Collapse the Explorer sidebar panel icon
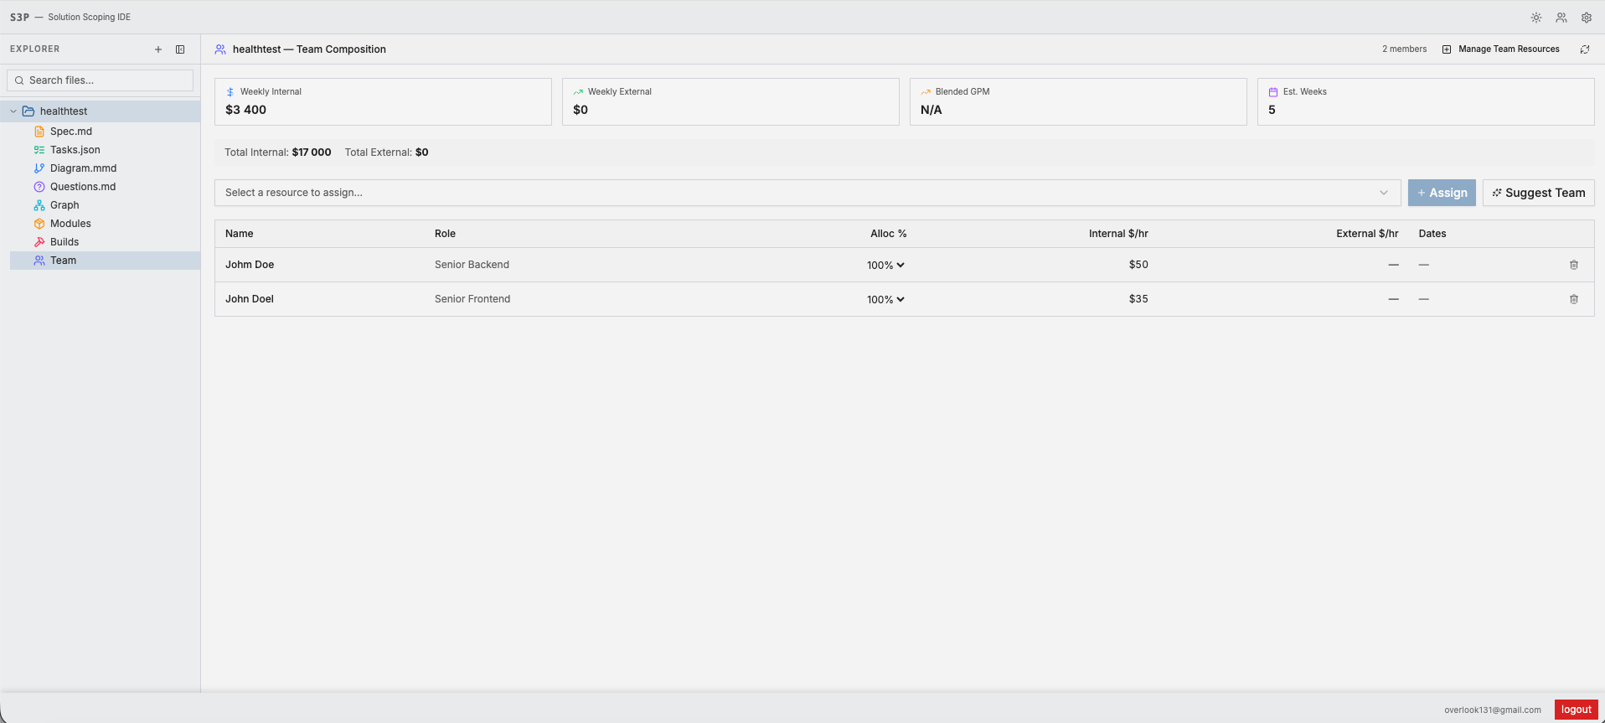Image resolution: width=1605 pixels, height=723 pixels. tap(180, 49)
